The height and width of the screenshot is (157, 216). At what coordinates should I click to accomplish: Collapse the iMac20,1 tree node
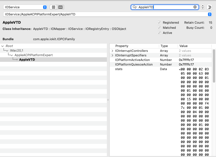(x=7, y=51)
